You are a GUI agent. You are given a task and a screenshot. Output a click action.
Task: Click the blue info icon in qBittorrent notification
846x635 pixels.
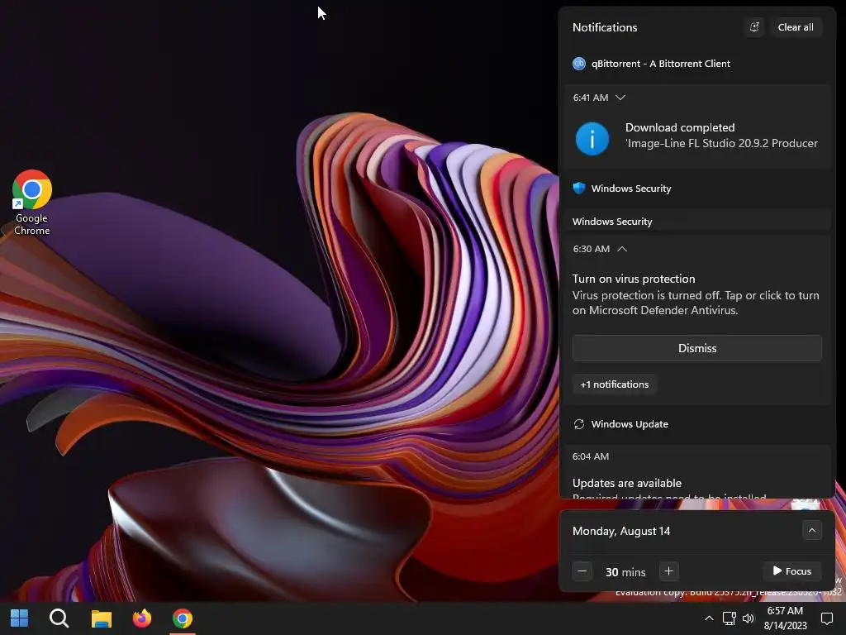pyautogui.click(x=592, y=139)
